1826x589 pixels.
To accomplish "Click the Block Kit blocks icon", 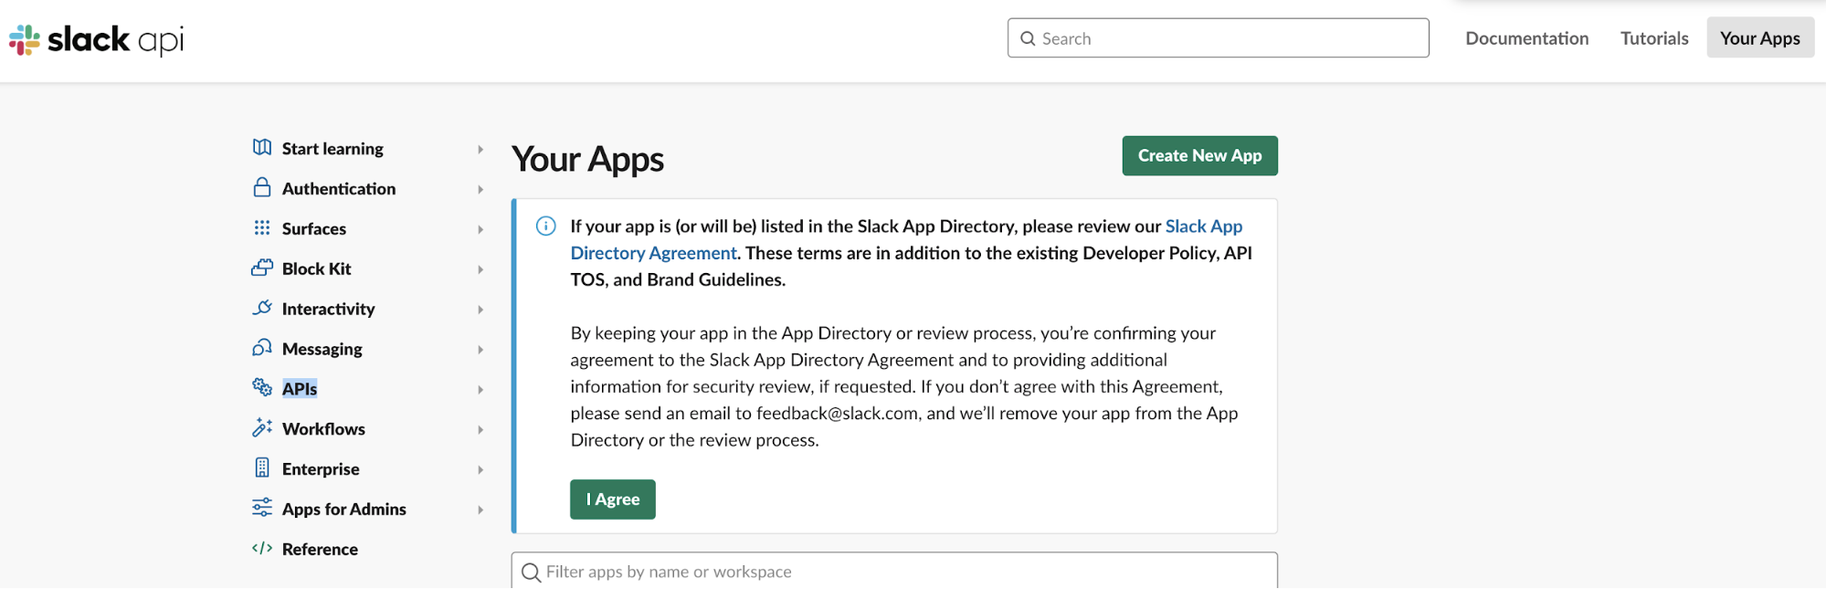I will pos(262,268).
